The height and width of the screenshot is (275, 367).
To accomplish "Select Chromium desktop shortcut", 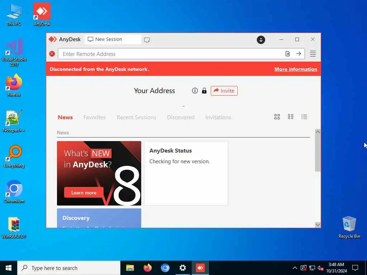I will tap(14, 191).
